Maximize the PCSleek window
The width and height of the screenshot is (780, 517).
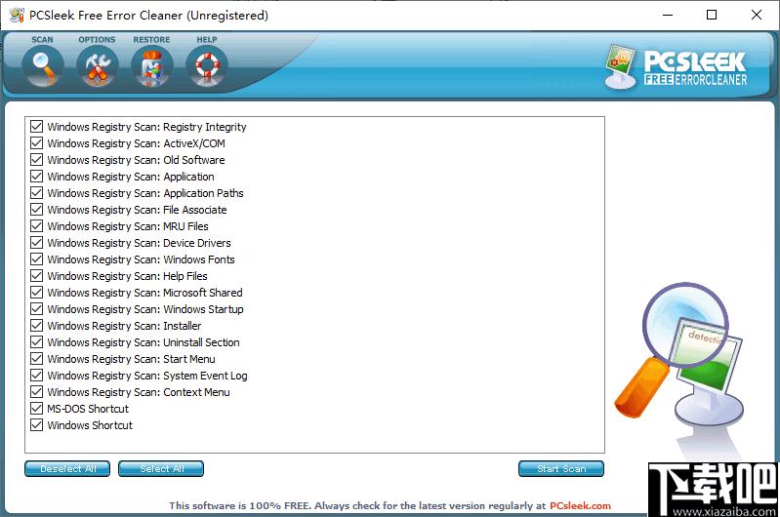click(x=712, y=15)
